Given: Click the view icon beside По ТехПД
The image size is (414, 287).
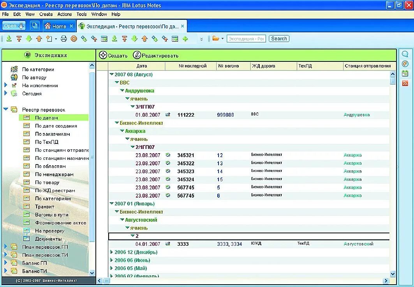Looking at the screenshot, I should (x=26, y=142).
